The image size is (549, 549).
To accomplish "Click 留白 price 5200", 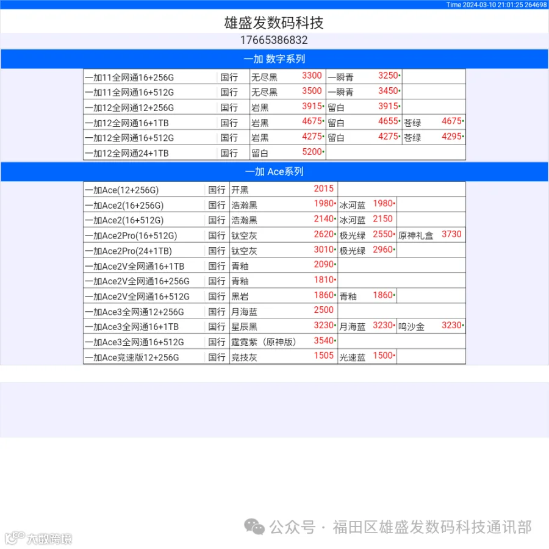I will [x=312, y=152].
